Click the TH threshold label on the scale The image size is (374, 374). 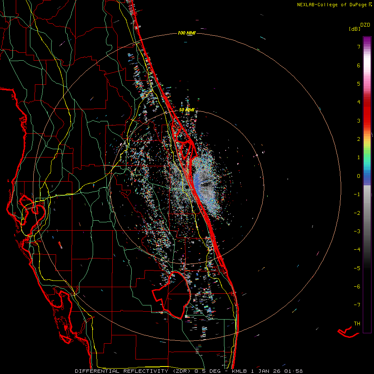click(x=357, y=324)
